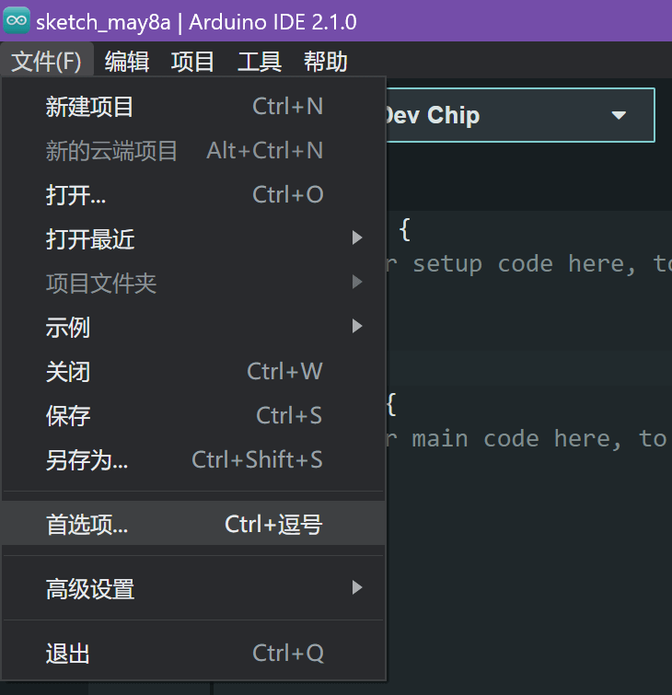
Task: Click the arrow next to 打开最近
Action: (357, 238)
